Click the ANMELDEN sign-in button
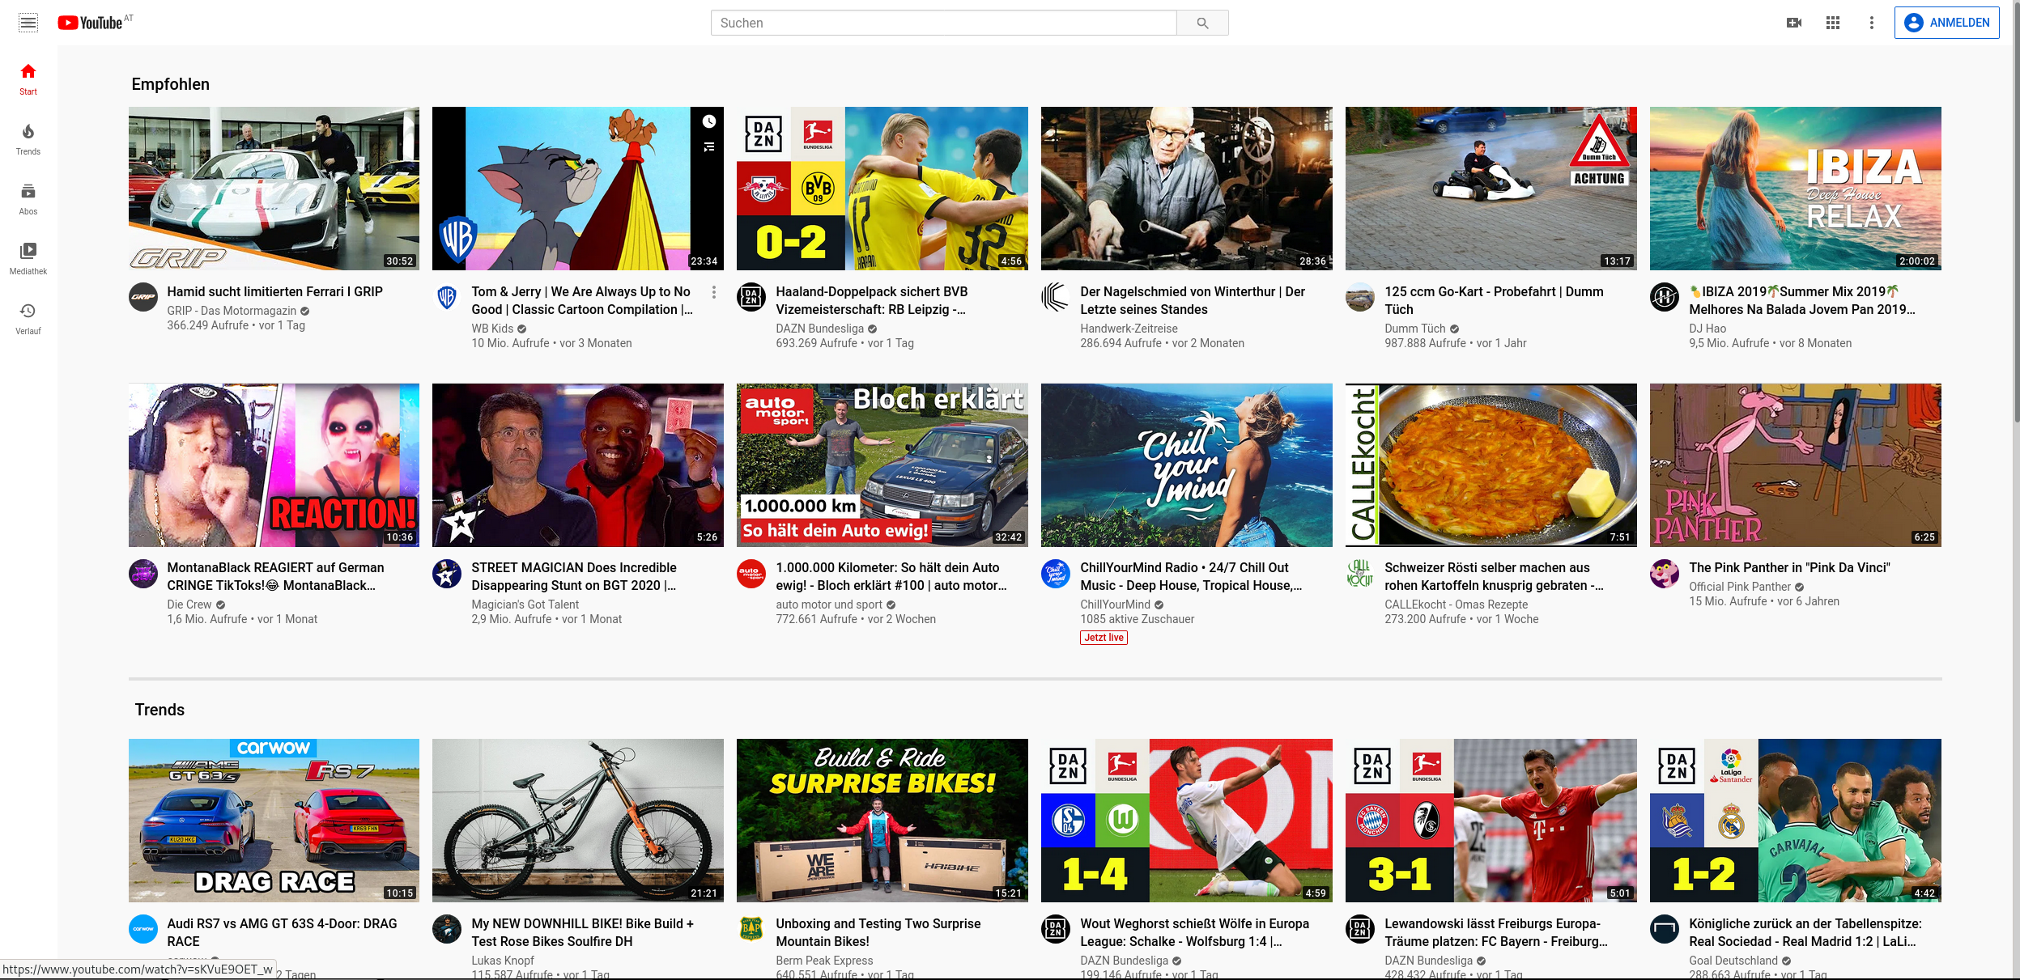2020x980 pixels. pos(1946,23)
